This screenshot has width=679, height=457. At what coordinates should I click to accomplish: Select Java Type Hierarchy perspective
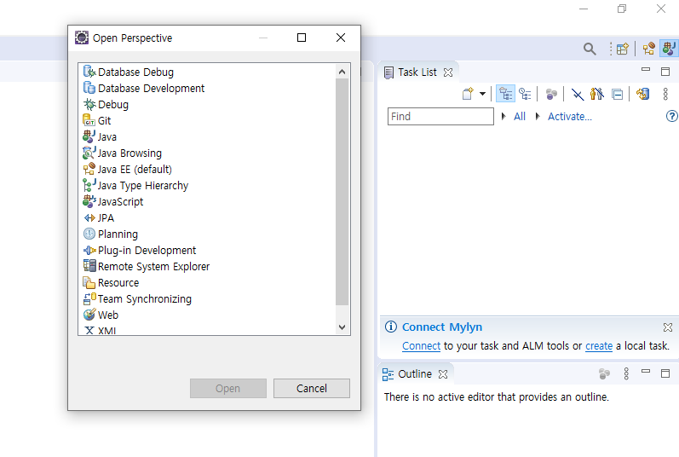135,185
